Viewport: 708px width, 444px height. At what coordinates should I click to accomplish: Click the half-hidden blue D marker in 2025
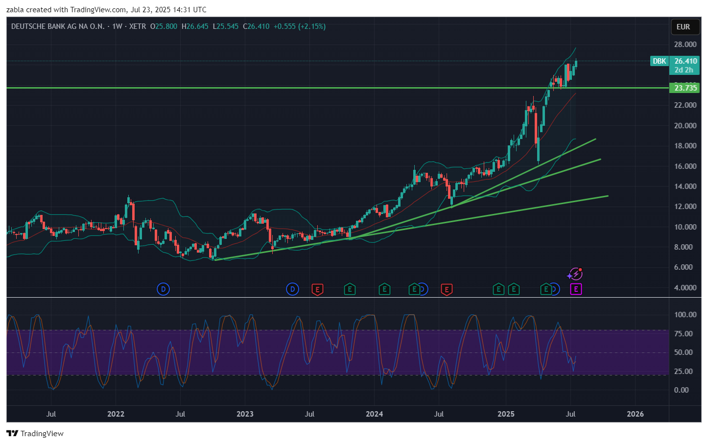click(x=556, y=289)
